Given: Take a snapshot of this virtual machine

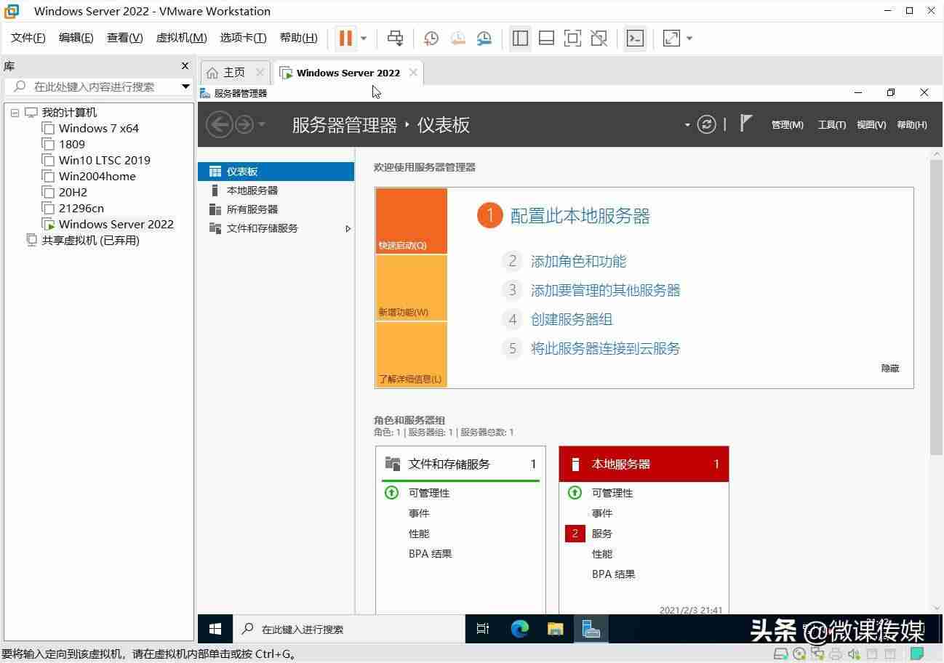Looking at the screenshot, I should point(431,39).
